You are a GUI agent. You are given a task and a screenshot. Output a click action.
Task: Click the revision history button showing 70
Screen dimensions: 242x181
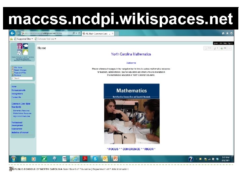coord(223,48)
